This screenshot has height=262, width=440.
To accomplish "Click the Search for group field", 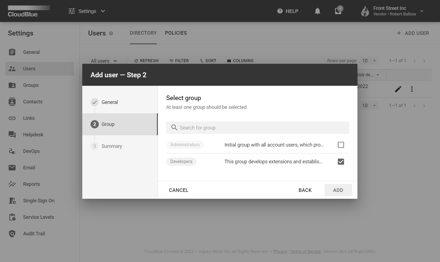I will click(x=258, y=128).
